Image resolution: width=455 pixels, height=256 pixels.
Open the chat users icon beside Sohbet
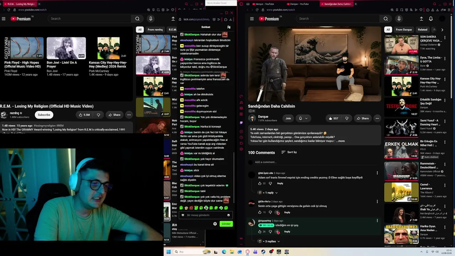(x=229, y=27)
